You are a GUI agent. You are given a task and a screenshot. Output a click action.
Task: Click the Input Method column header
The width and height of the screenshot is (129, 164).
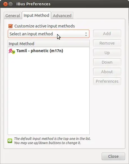[x=48, y=44]
